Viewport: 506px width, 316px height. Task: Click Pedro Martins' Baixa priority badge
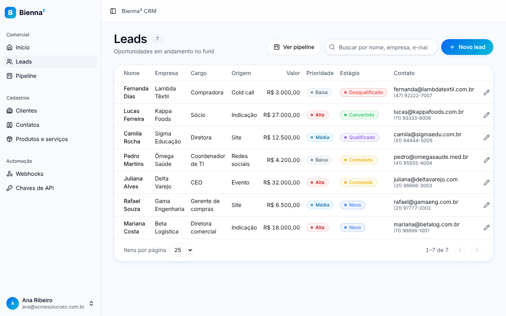[x=319, y=160]
